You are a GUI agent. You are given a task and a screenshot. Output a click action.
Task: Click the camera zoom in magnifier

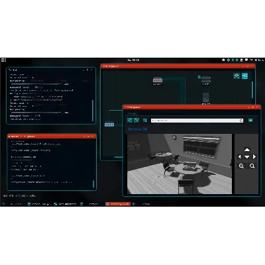(x=241, y=166)
